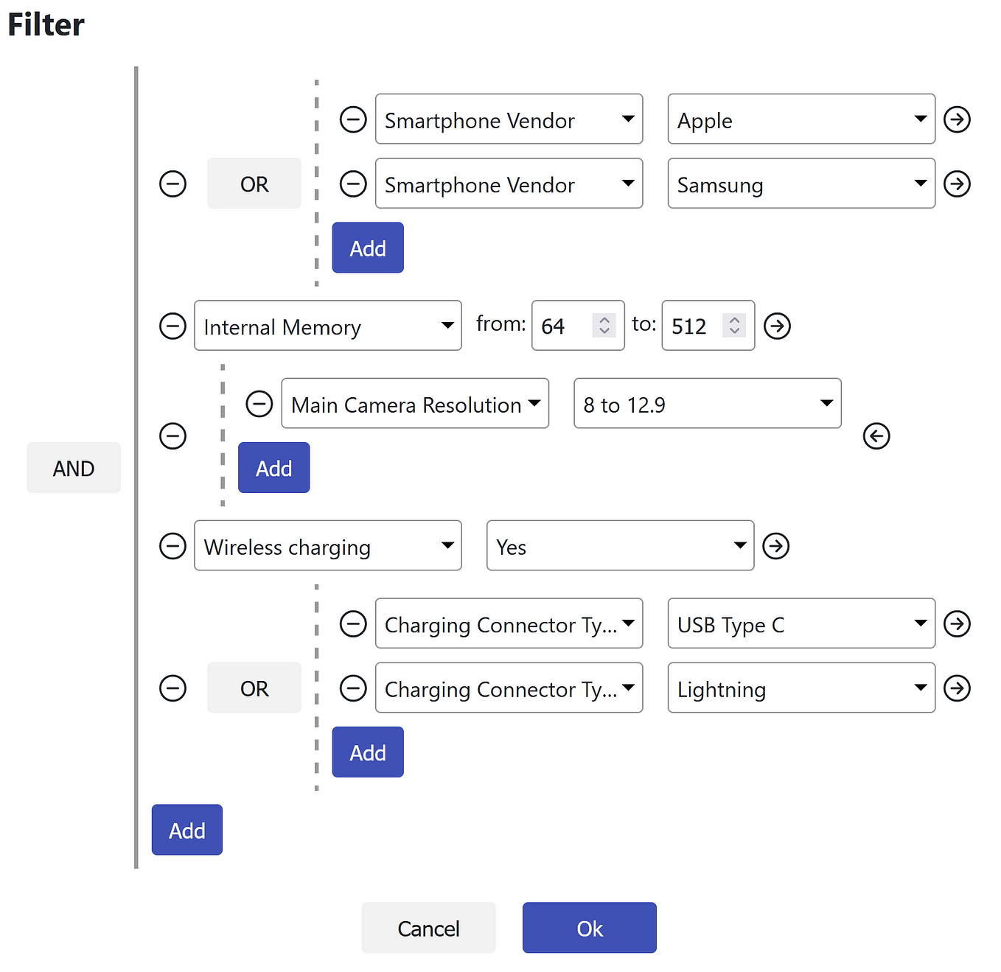
Task: Remove the Apple Smartphone Vendor condition
Action: click(x=353, y=119)
